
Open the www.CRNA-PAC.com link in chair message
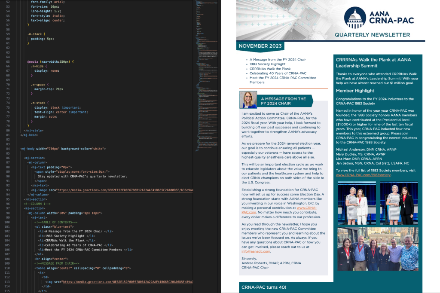point(279,210)
